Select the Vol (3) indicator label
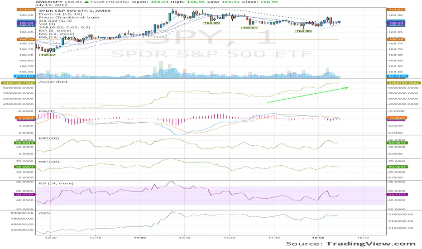The width and height of the screenshot is (422, 249). 47,24
